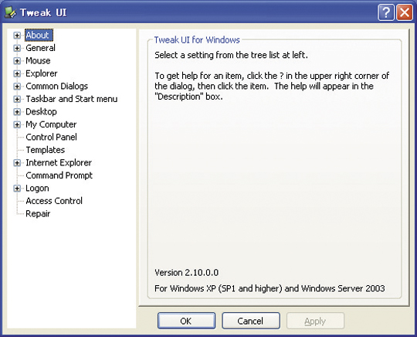Select About in the tree list
Screen dimensions: 417x337
(39, 35)
